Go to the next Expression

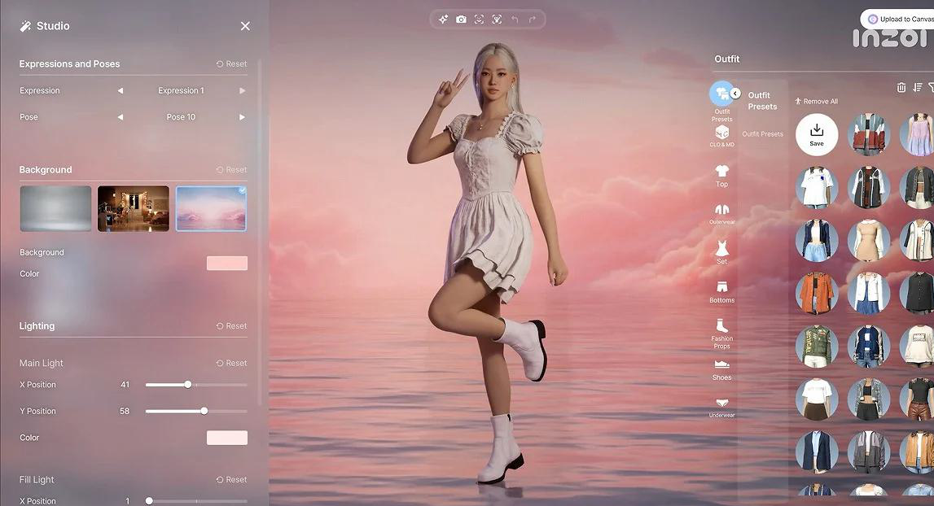click(x=242, y=90)
